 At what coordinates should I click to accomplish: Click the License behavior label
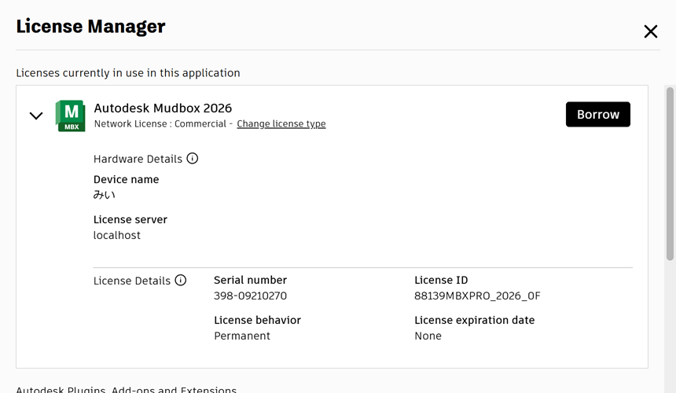pos(257,320)
